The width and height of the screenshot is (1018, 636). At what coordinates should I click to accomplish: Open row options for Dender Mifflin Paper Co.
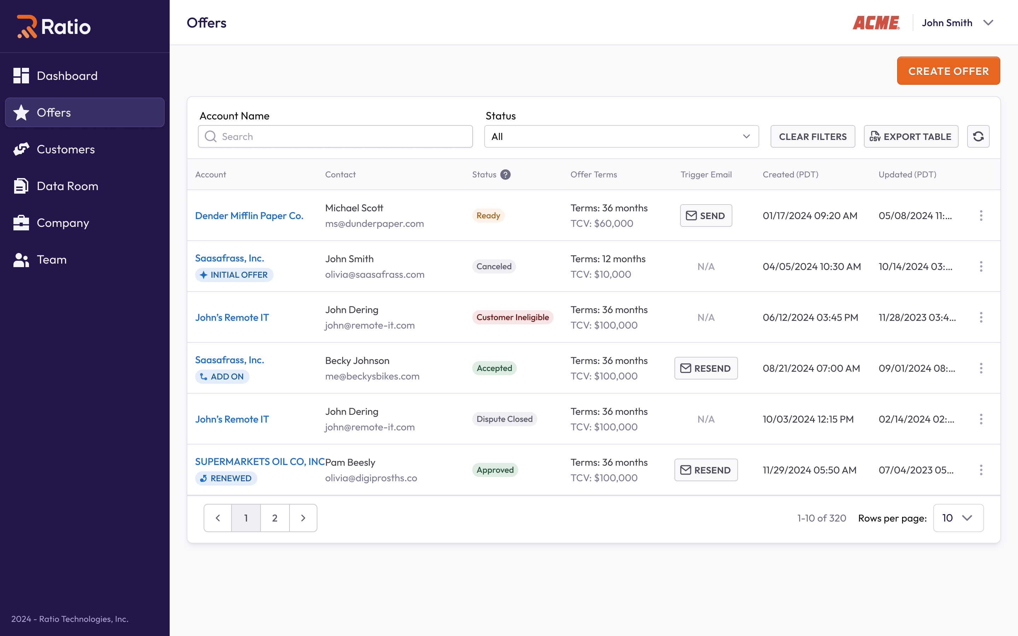[981, 216]
